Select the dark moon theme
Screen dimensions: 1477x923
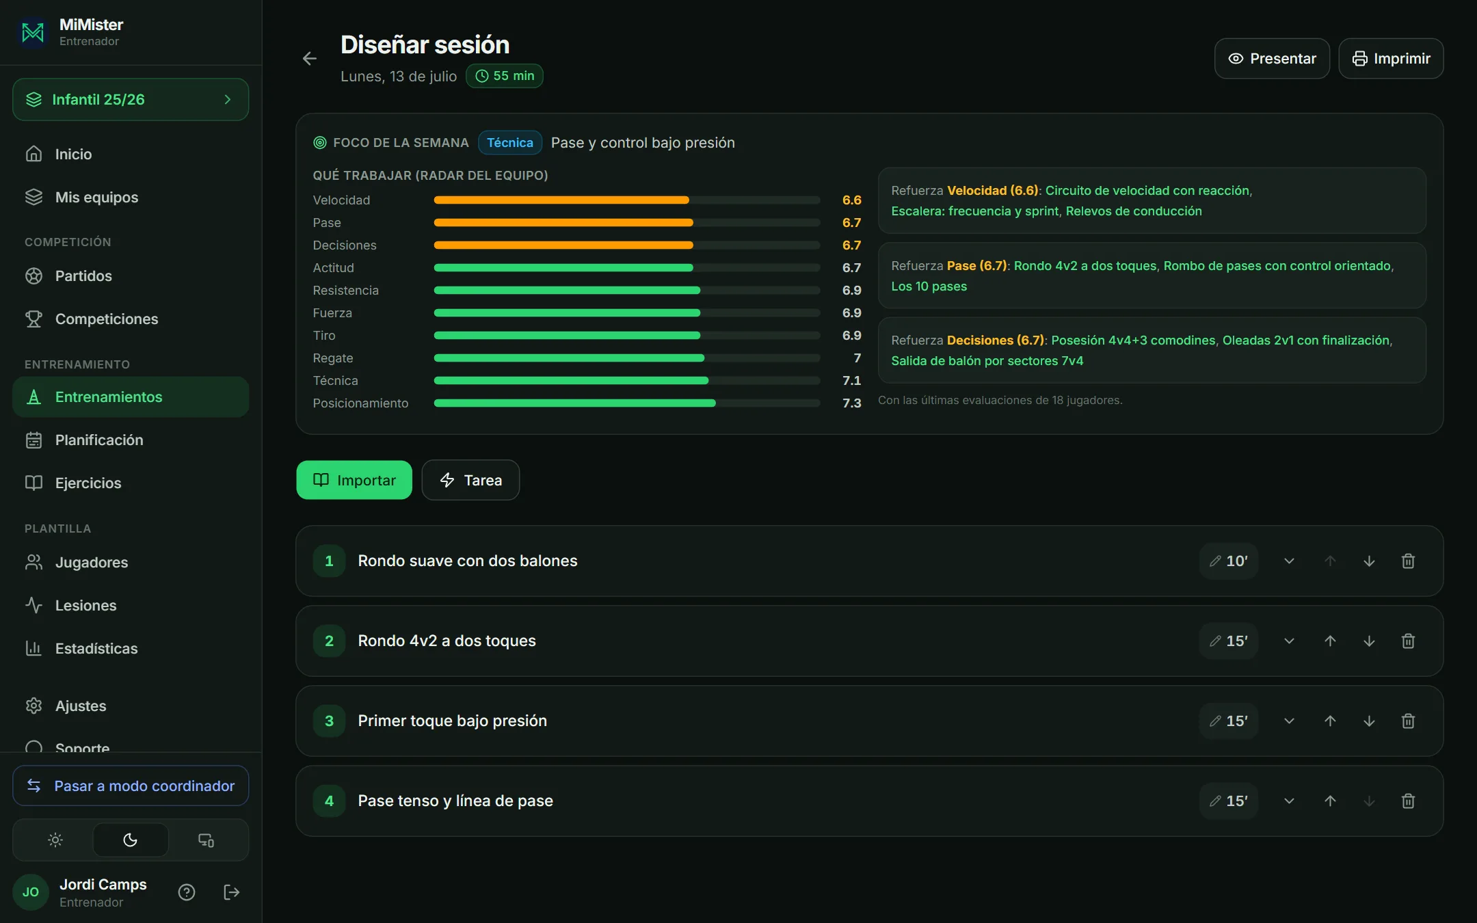pos(131,840)
